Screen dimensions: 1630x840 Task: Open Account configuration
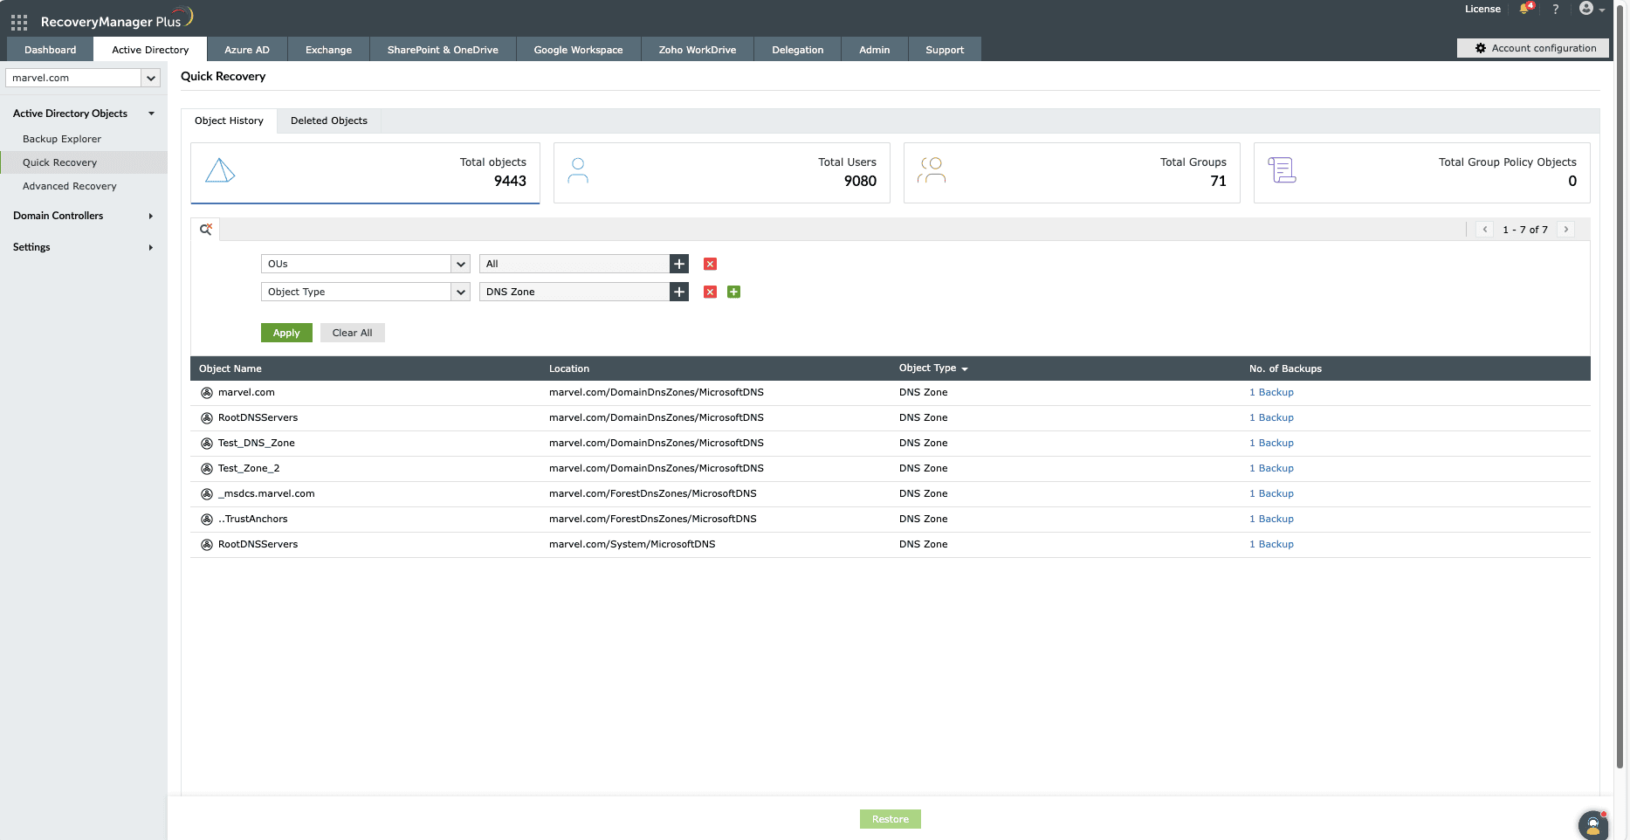(1533, 48)
